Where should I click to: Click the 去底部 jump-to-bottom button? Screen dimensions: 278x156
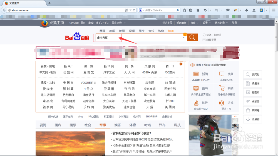pos(252,119)
